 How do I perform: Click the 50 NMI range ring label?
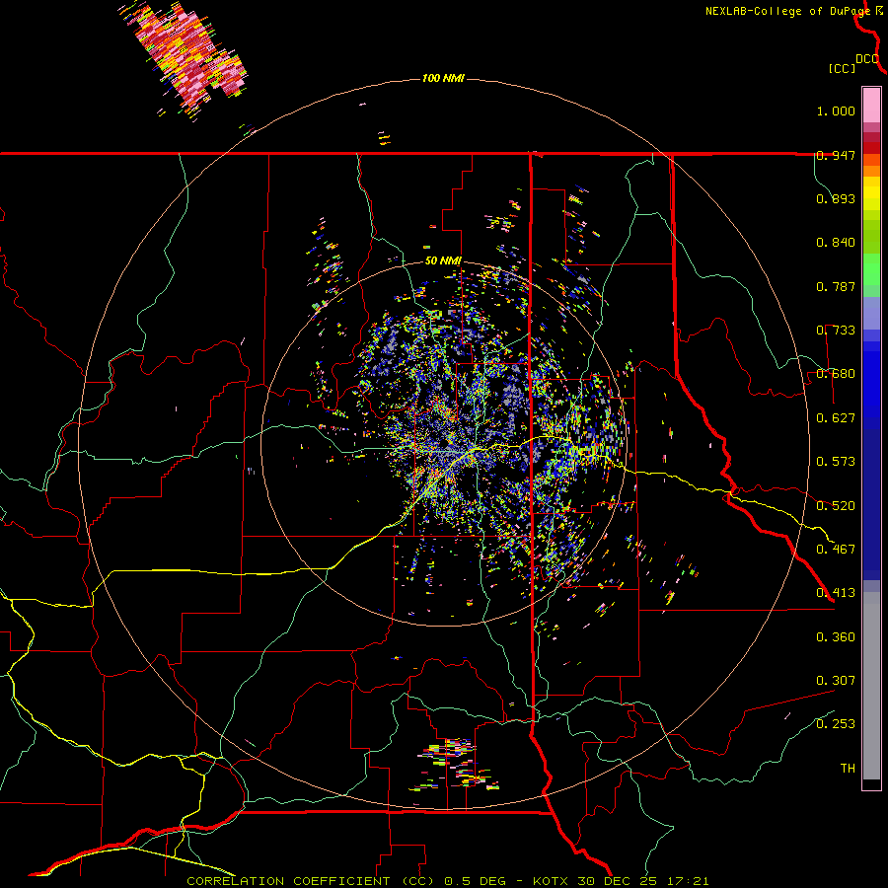coord(443,260)
